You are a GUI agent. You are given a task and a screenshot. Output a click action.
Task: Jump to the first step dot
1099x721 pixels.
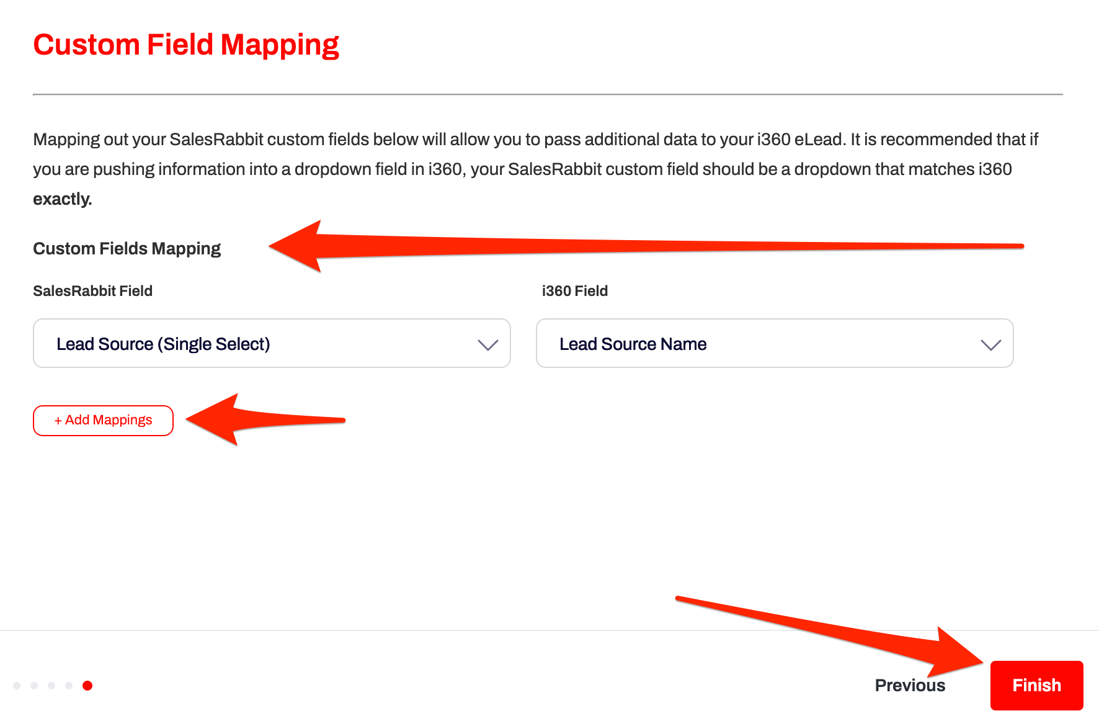coord(17,686)
